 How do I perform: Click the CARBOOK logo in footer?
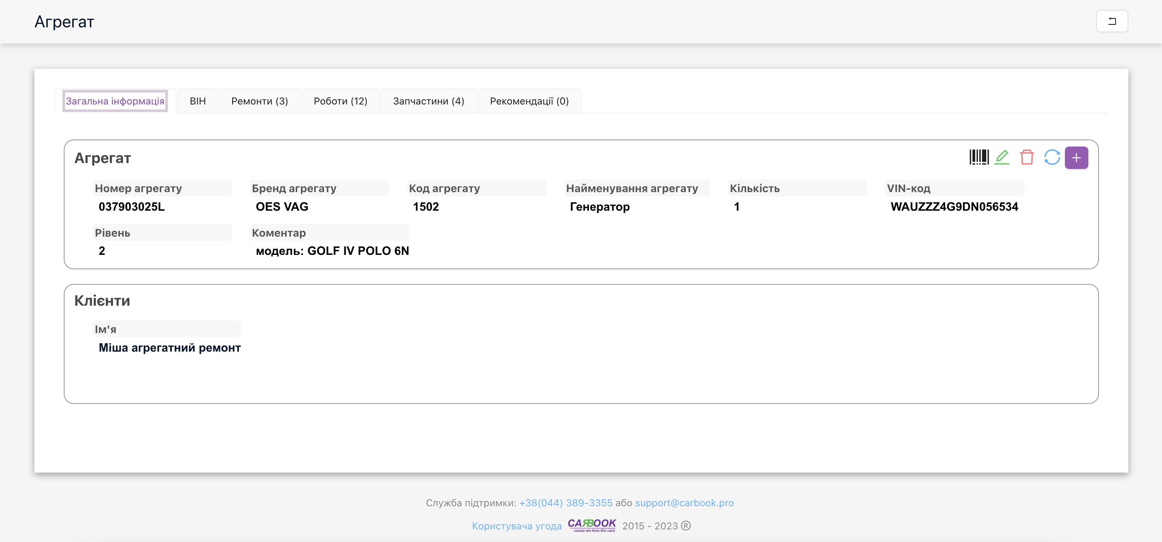(x=592, y=525)
